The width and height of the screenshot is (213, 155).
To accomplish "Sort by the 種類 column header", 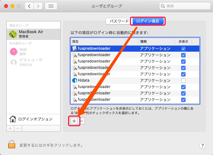I will 157,41.
